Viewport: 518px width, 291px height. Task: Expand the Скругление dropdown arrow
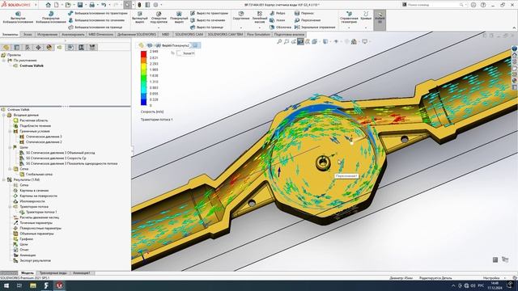(241, 27)
